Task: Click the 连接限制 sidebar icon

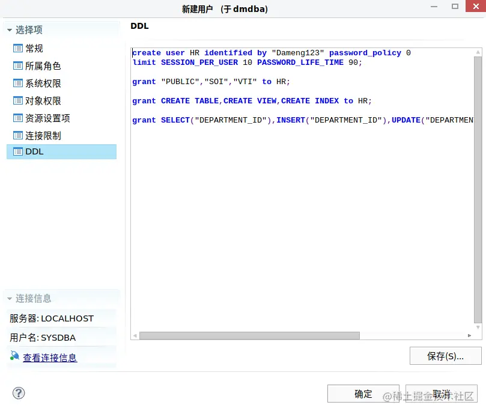Action: (19, 135)
